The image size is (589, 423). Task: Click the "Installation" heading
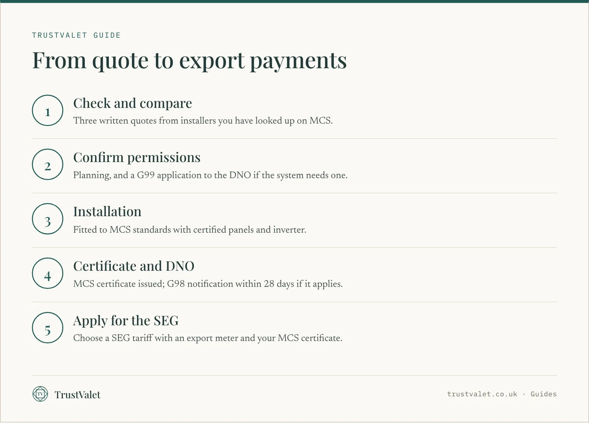(107, 212)
